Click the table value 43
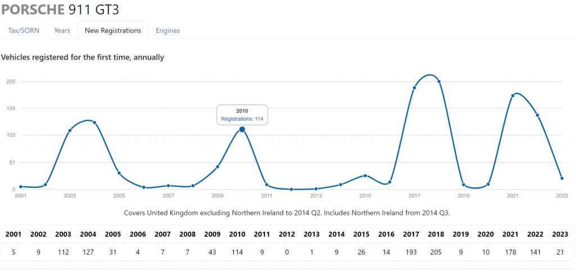The height and width of the screenshot is (276, 576). tap(212, 252)
